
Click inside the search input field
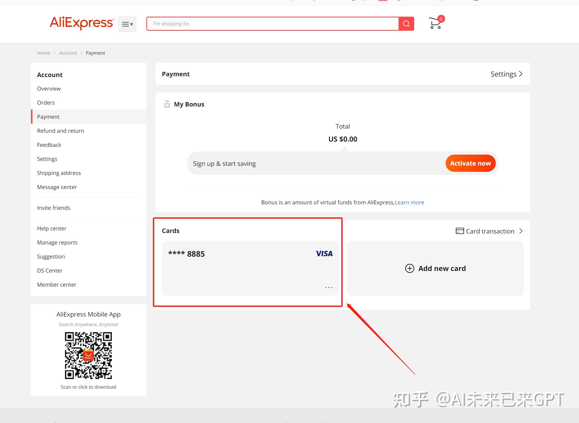click(x=260, y=24)
